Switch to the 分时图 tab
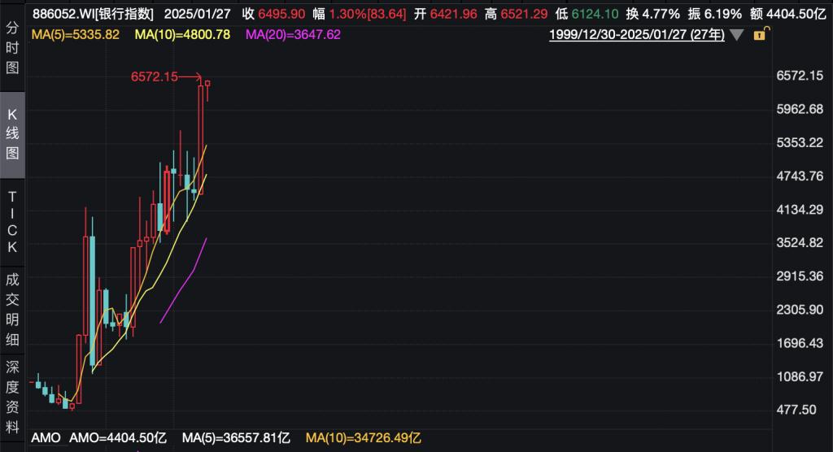 (12, 48)
